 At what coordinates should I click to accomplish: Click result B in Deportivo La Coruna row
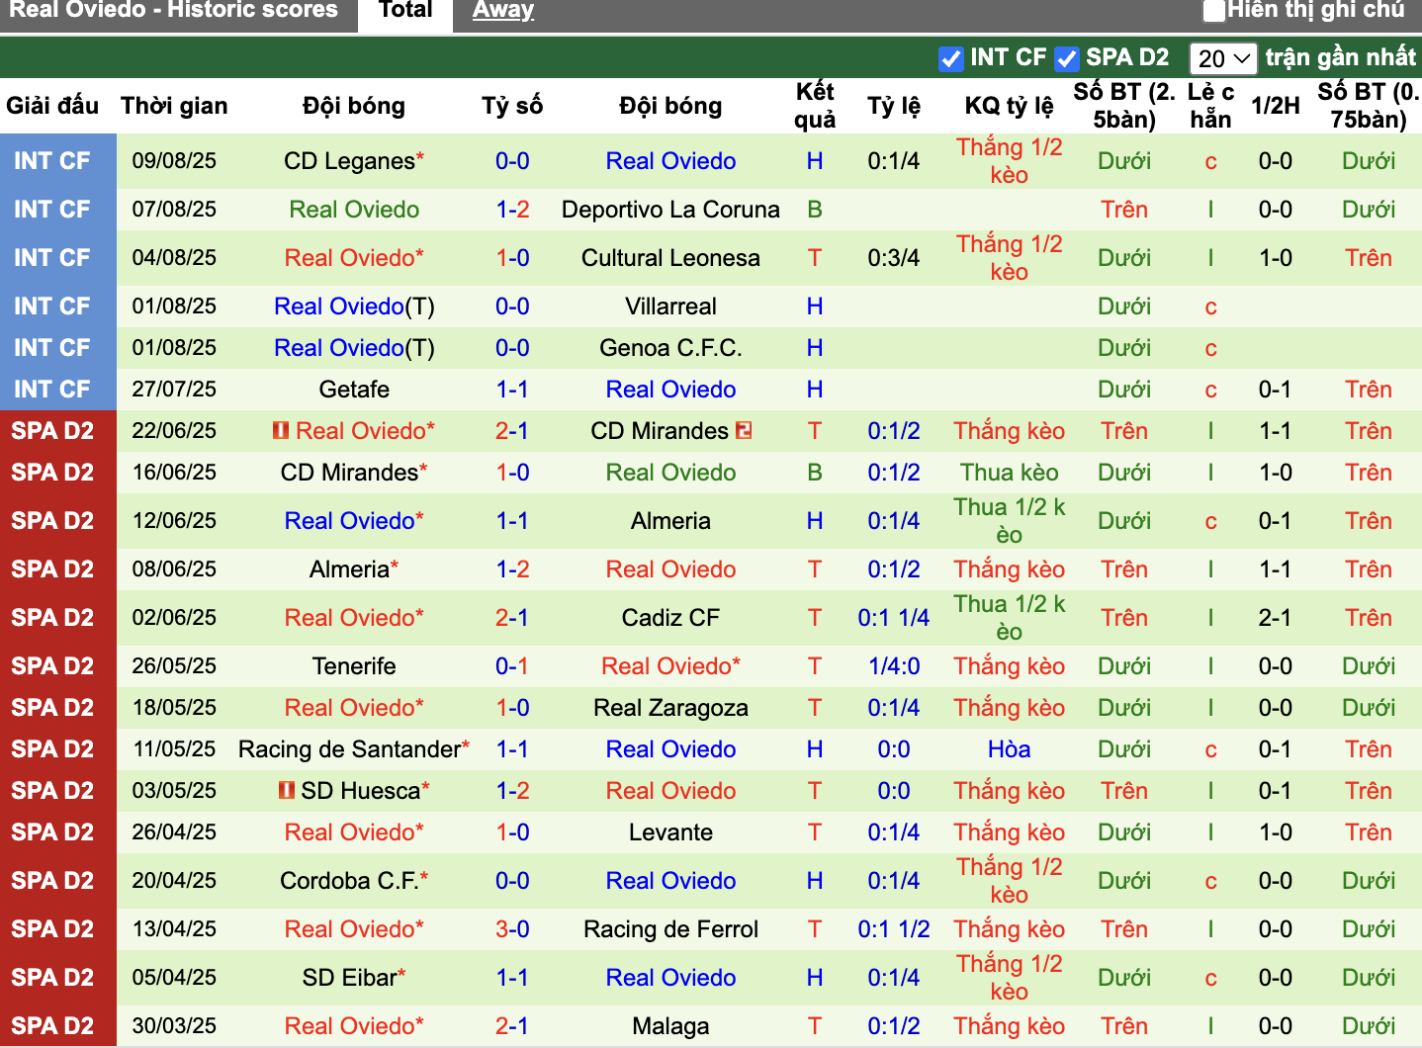tap(815, 210)
